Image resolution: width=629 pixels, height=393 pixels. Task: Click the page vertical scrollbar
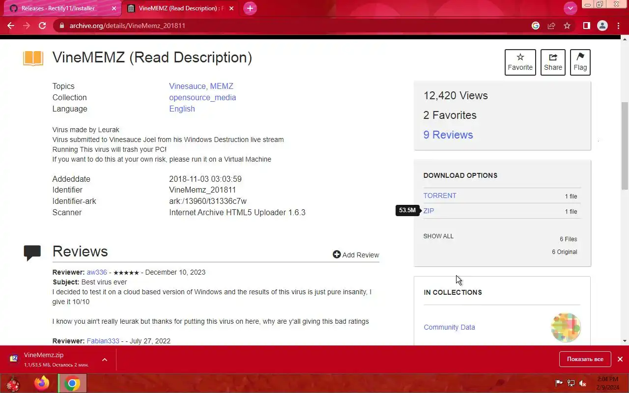pyautogui.click(x=625, y=146)
